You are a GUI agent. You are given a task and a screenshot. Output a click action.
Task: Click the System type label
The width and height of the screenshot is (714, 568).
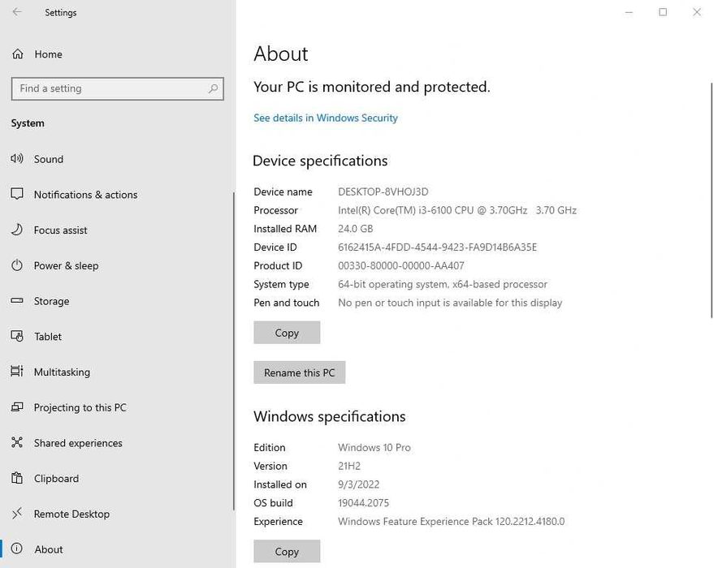point(281,284)
